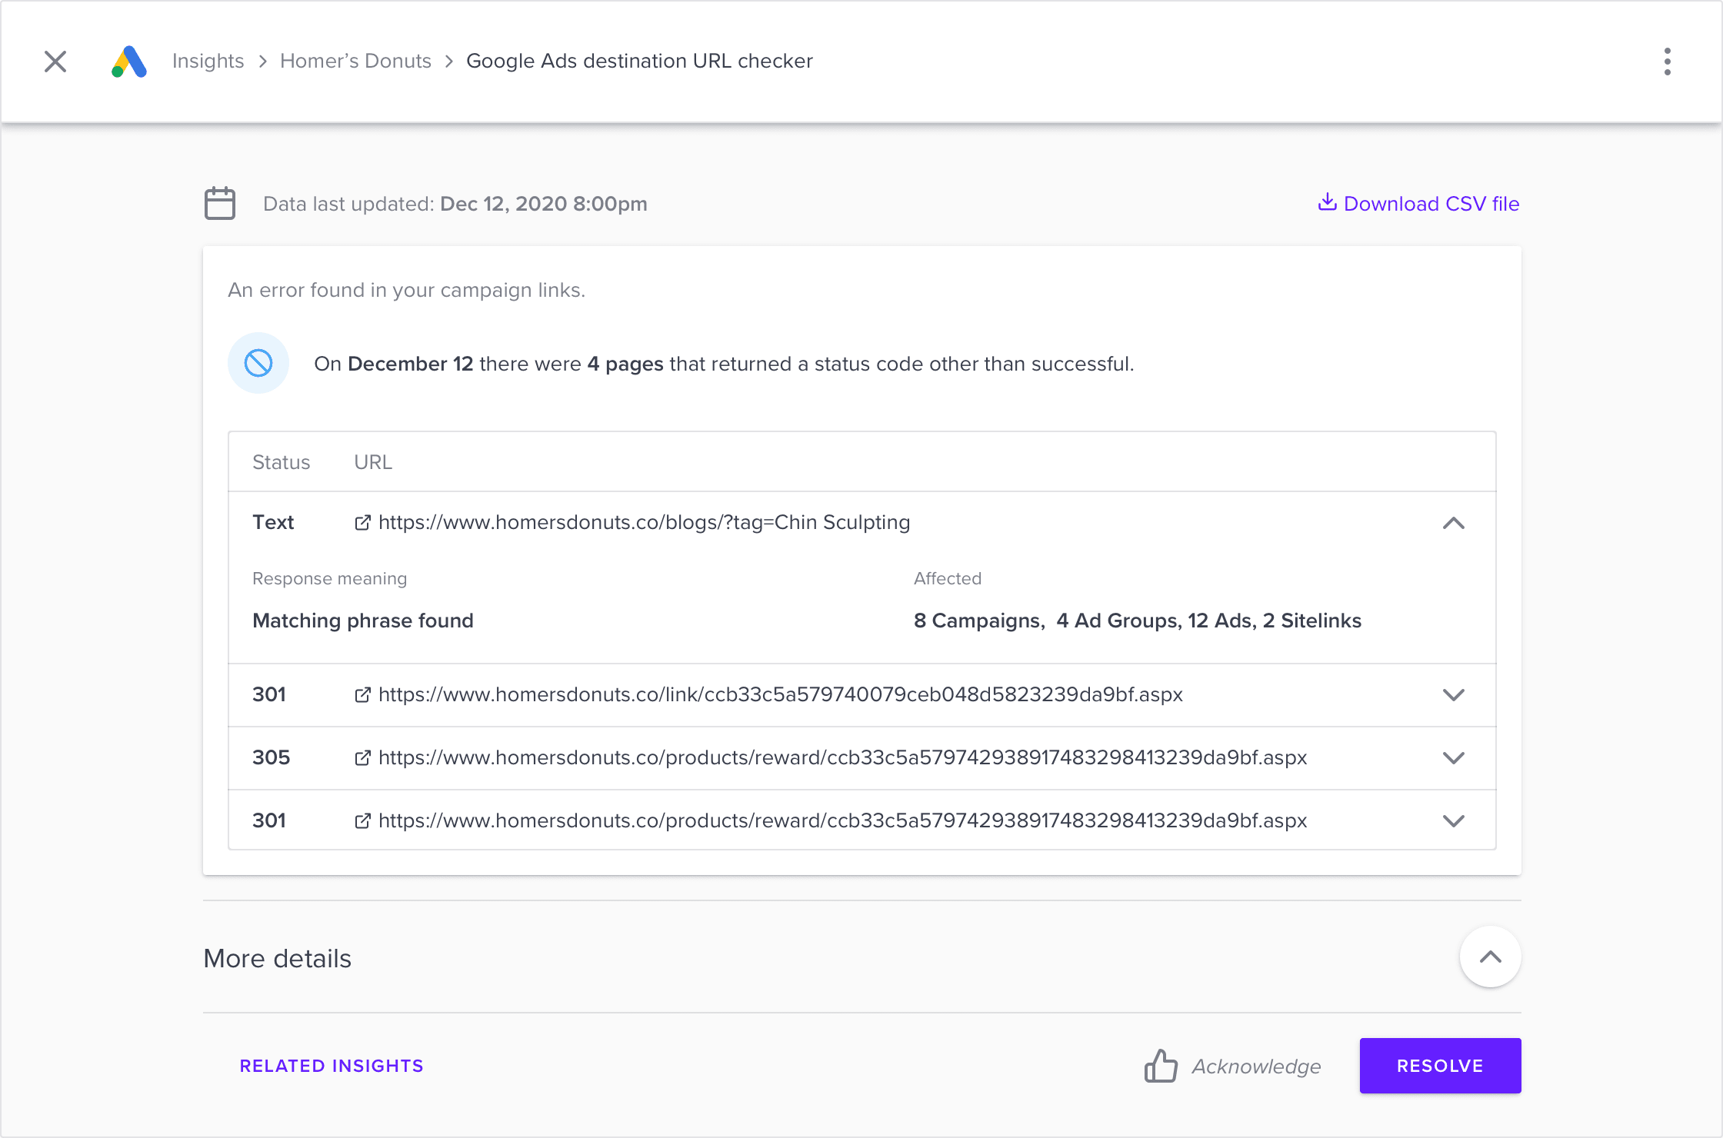Click the 8 Campaigns affected summary
Viewport: 1723px width, 1138px height.
point(1138,621)
